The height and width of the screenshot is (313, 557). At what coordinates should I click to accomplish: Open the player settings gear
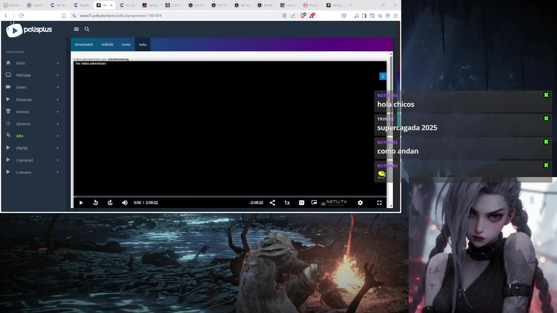tap(360, 203)
